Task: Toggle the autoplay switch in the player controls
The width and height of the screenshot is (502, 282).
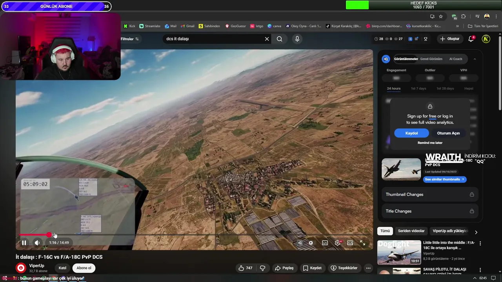Action: point(311,243)
